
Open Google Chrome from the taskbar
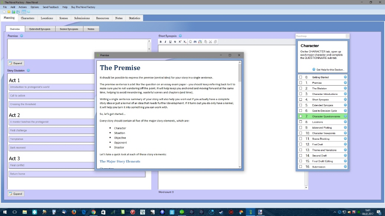(x=93, y=212)
